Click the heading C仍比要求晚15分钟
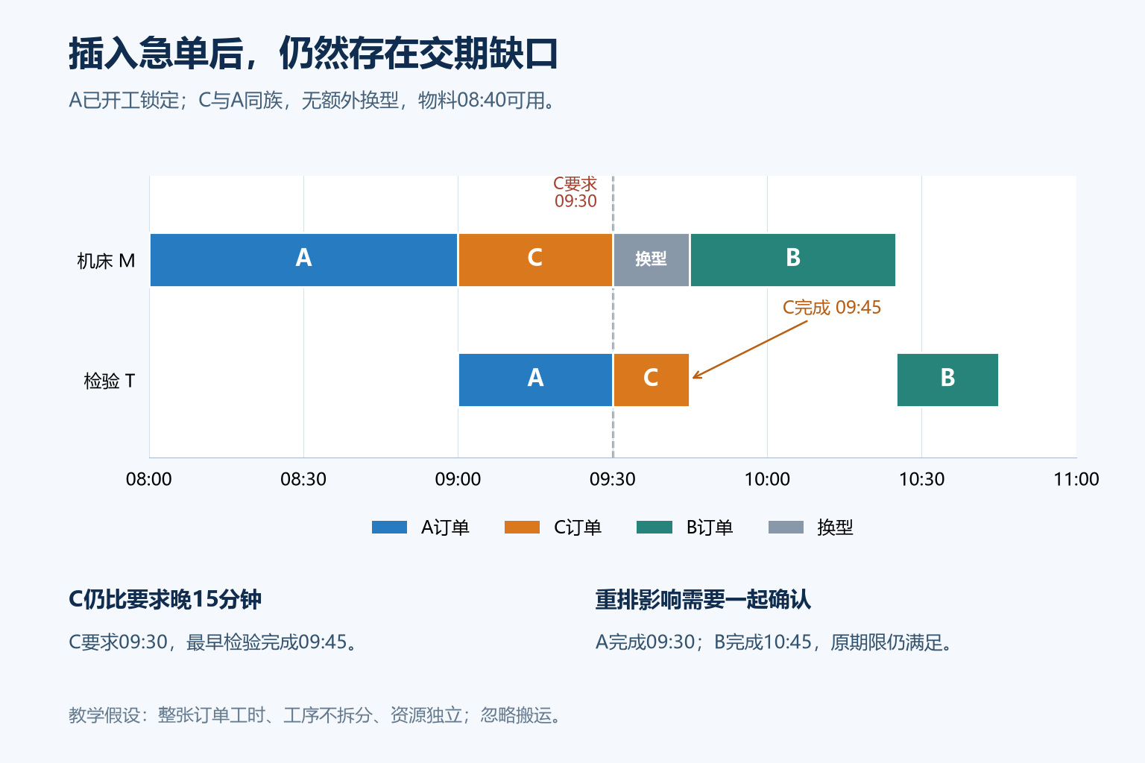1145x763 pixels. pyautogui.click(x=165, y=600)
